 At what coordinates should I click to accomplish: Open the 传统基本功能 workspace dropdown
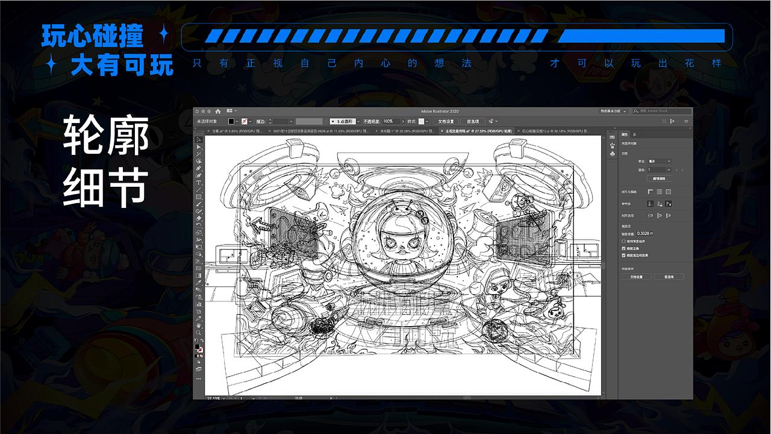coord(613,111)
